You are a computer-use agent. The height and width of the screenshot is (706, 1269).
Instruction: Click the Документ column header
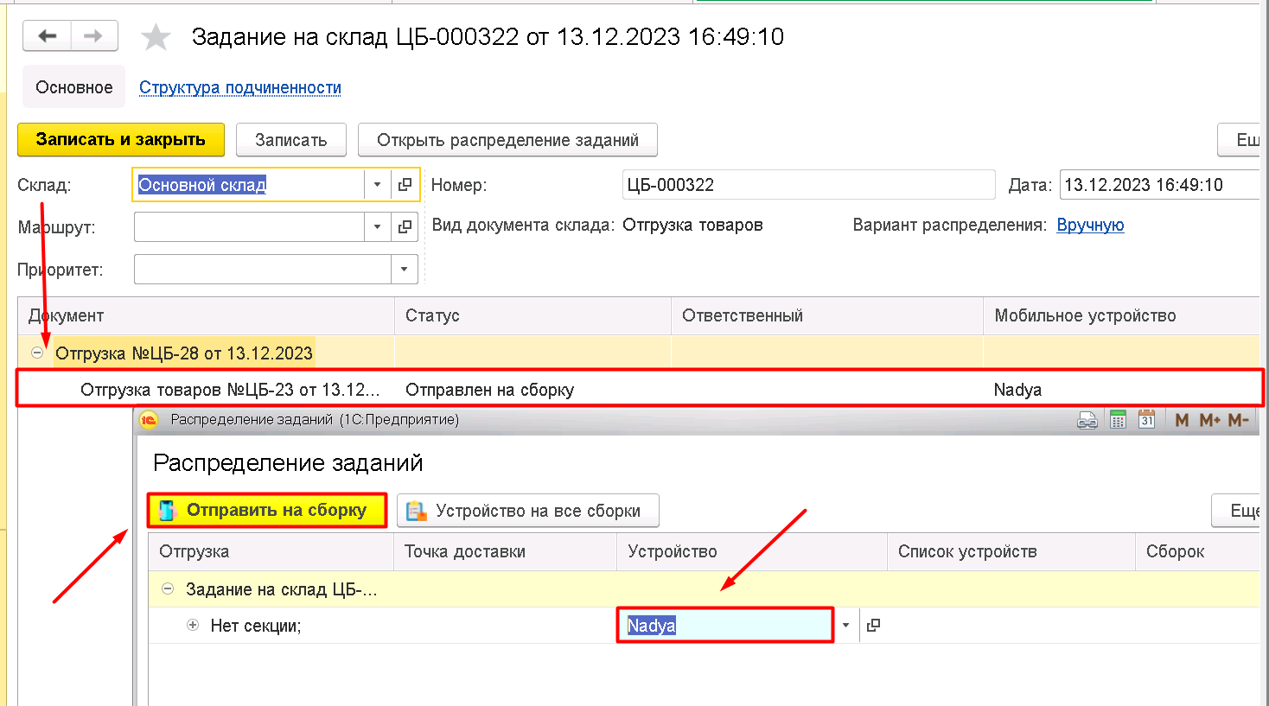207,315
